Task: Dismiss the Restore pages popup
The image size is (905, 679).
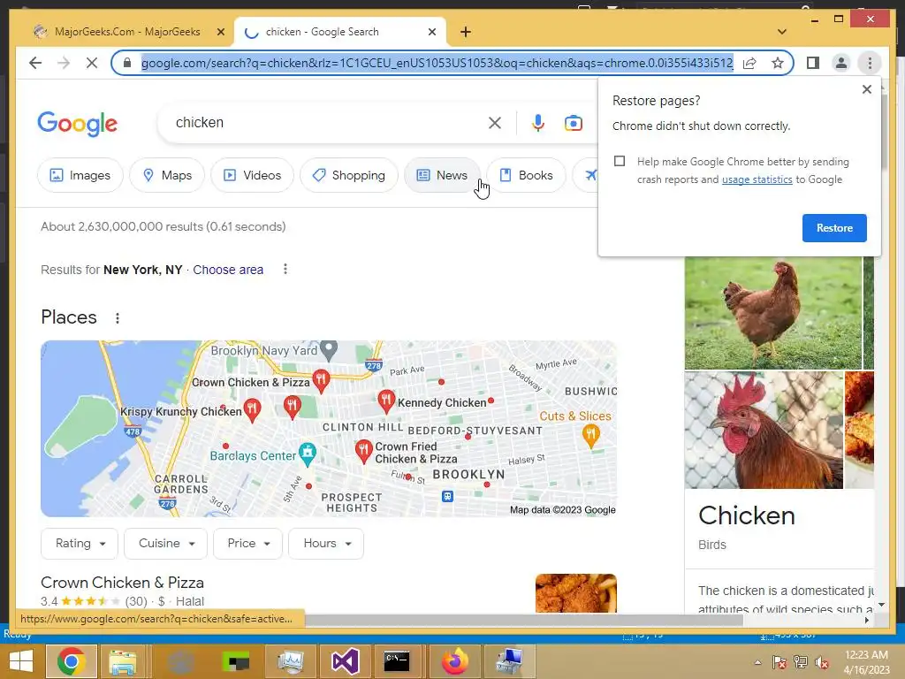Action: [866, 89]
